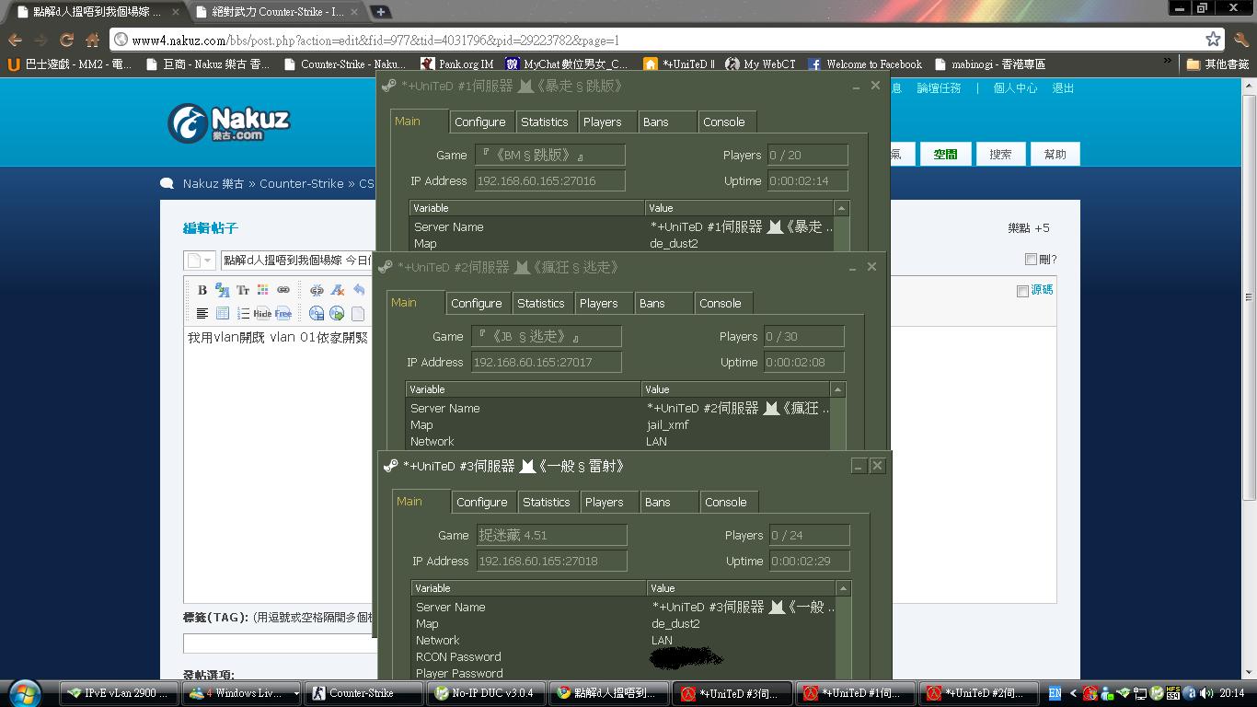The height and width of the screenshot is (707, 1257).
Task: Insert a table with the editor icon
Action: pos(223,313)
